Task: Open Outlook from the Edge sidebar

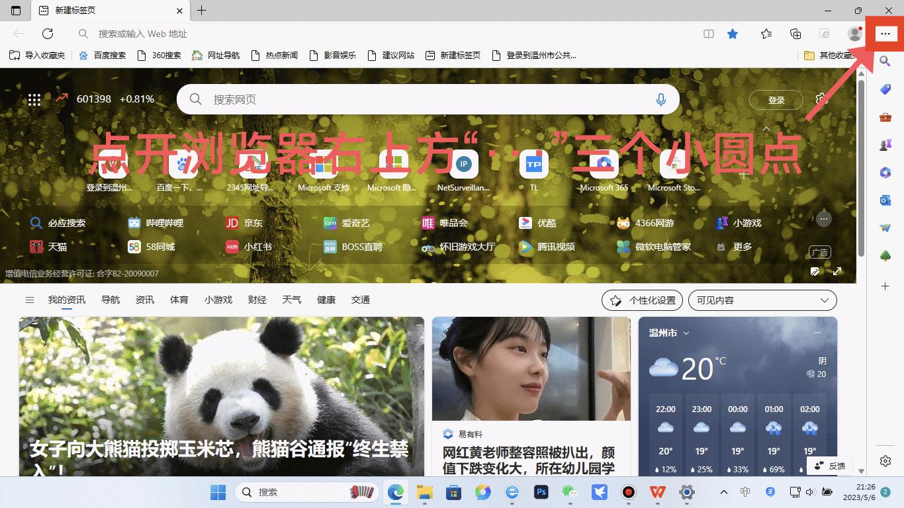Action: pos(885,200)
